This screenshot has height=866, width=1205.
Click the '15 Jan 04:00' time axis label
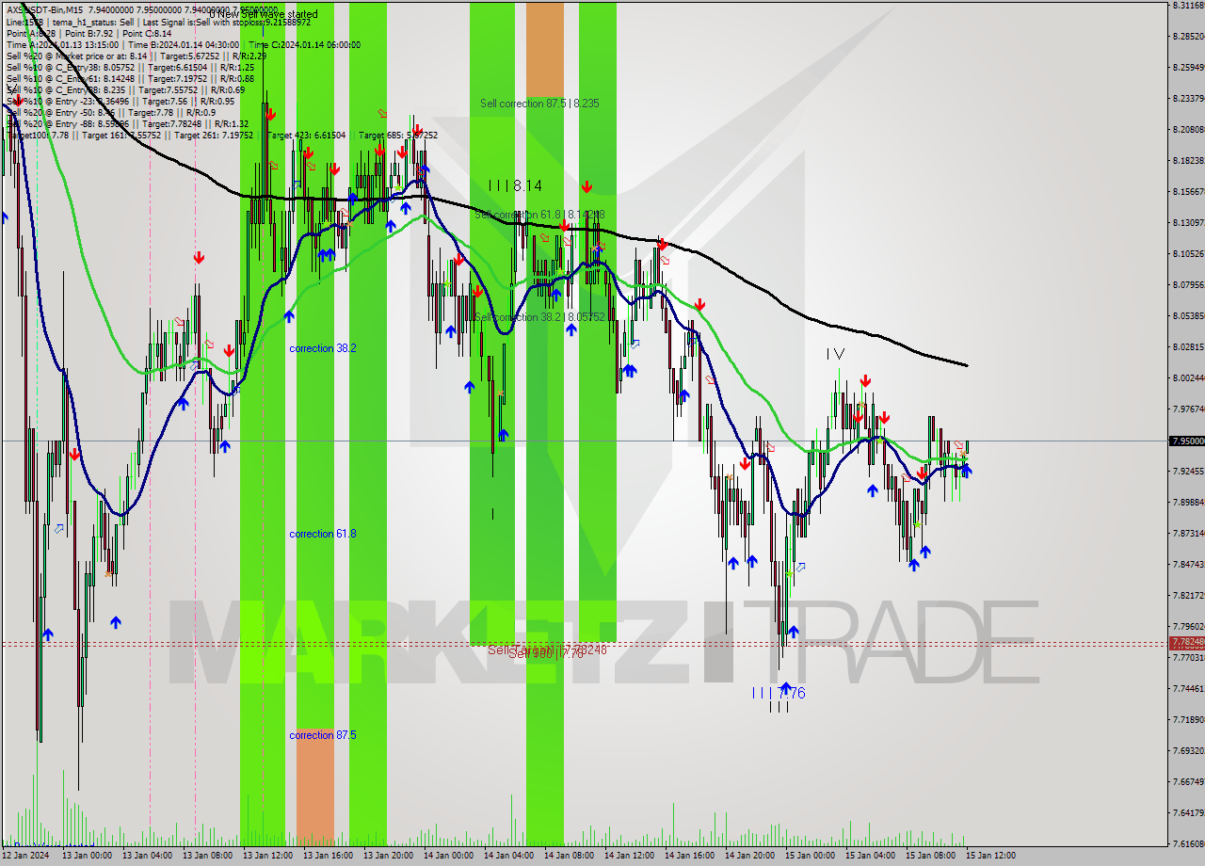point(870,856)
